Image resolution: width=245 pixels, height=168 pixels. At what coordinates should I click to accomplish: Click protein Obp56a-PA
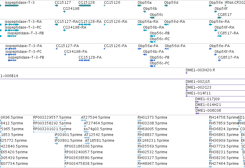point(148,46)
